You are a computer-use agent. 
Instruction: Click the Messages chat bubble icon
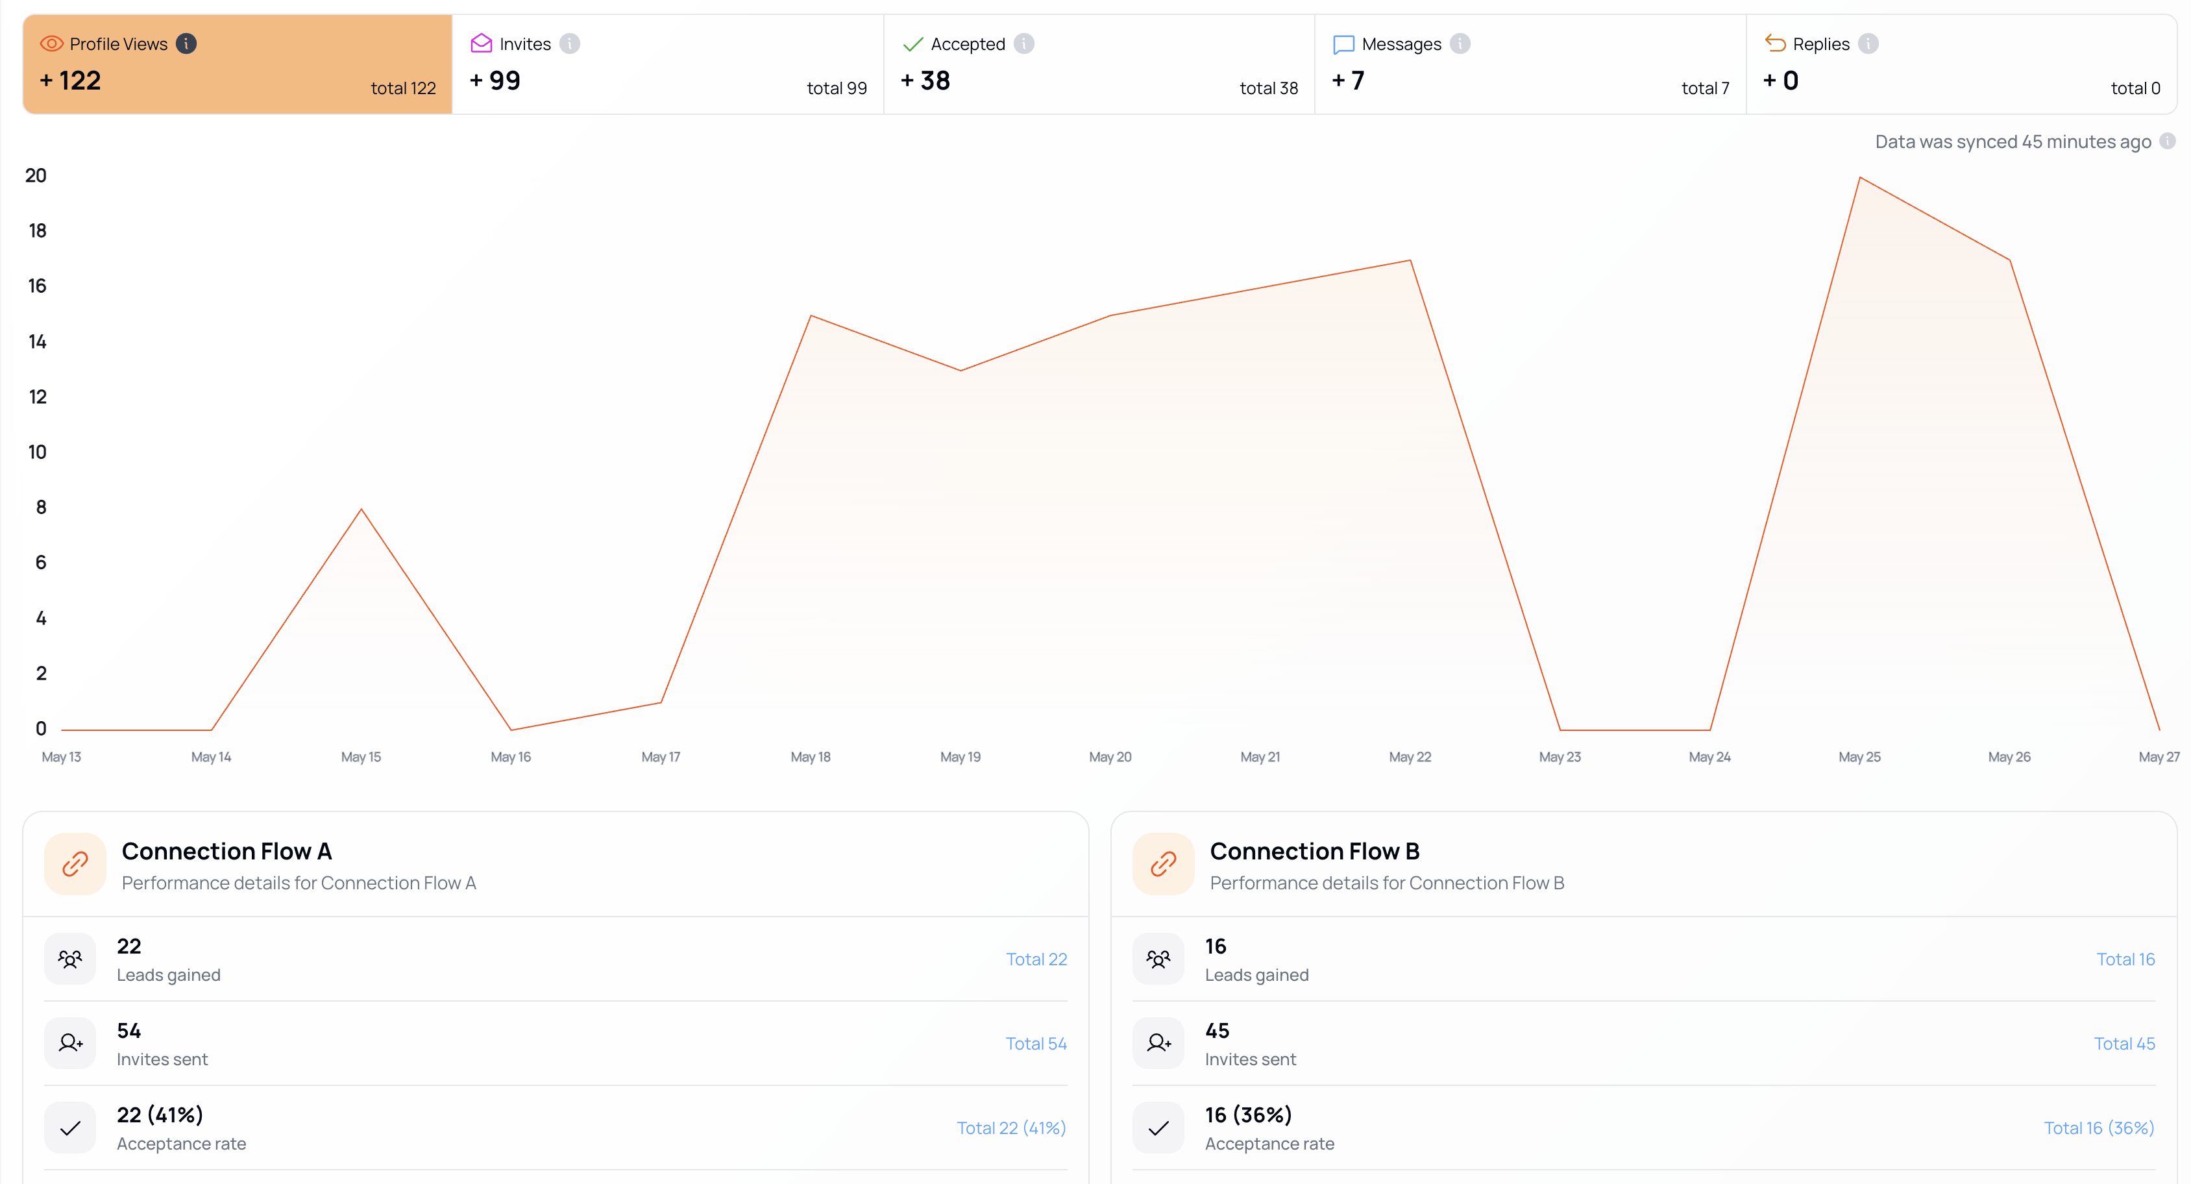click(x=1344, y=44)
